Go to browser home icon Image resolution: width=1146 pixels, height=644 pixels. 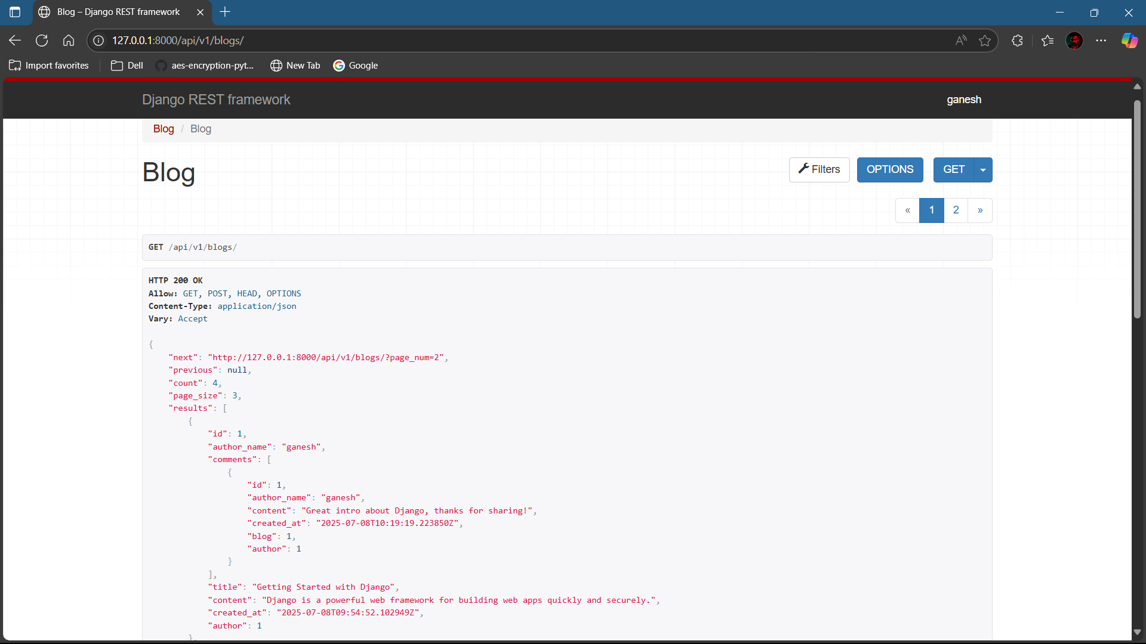tap(69, 41)
